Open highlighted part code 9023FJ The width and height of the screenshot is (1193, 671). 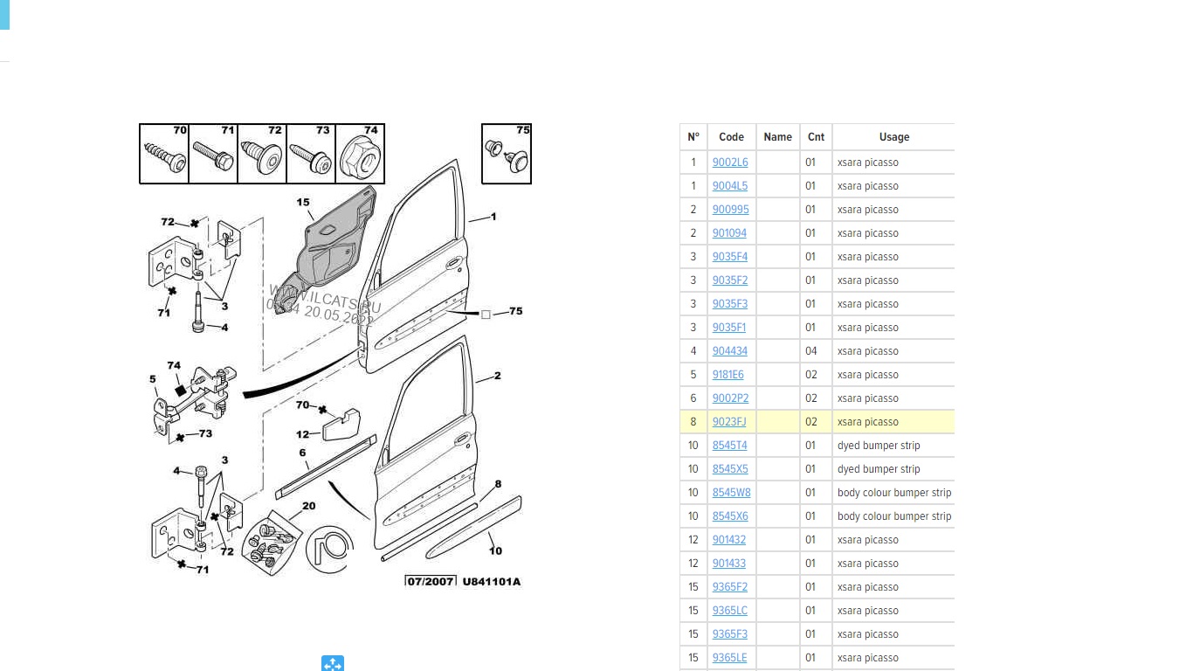(729, 422)
